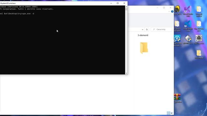Image resolution: width=207 pixels, height=116 pixels.
Task: Click the cmd scrollbar up arrow
Action: coord(126,7)
